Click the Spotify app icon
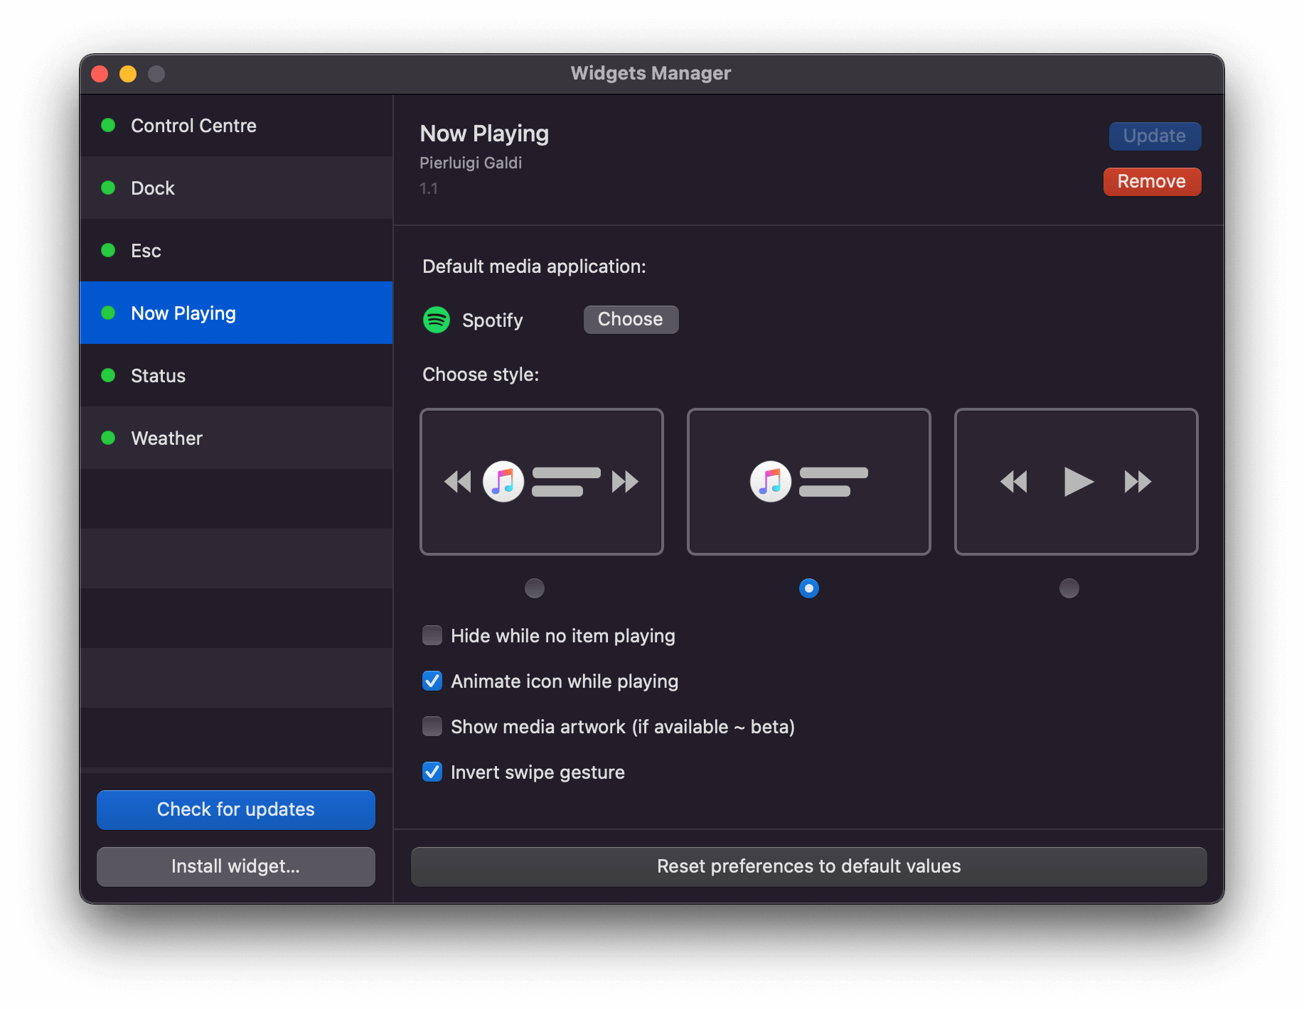This screenshot has height=1009, width=1304. pyautogui.click(x=437, y=320)
